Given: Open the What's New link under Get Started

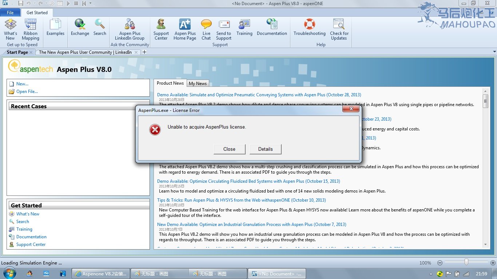Looking at the screenshot, I should pyautogui.click(x=28, y=214).
